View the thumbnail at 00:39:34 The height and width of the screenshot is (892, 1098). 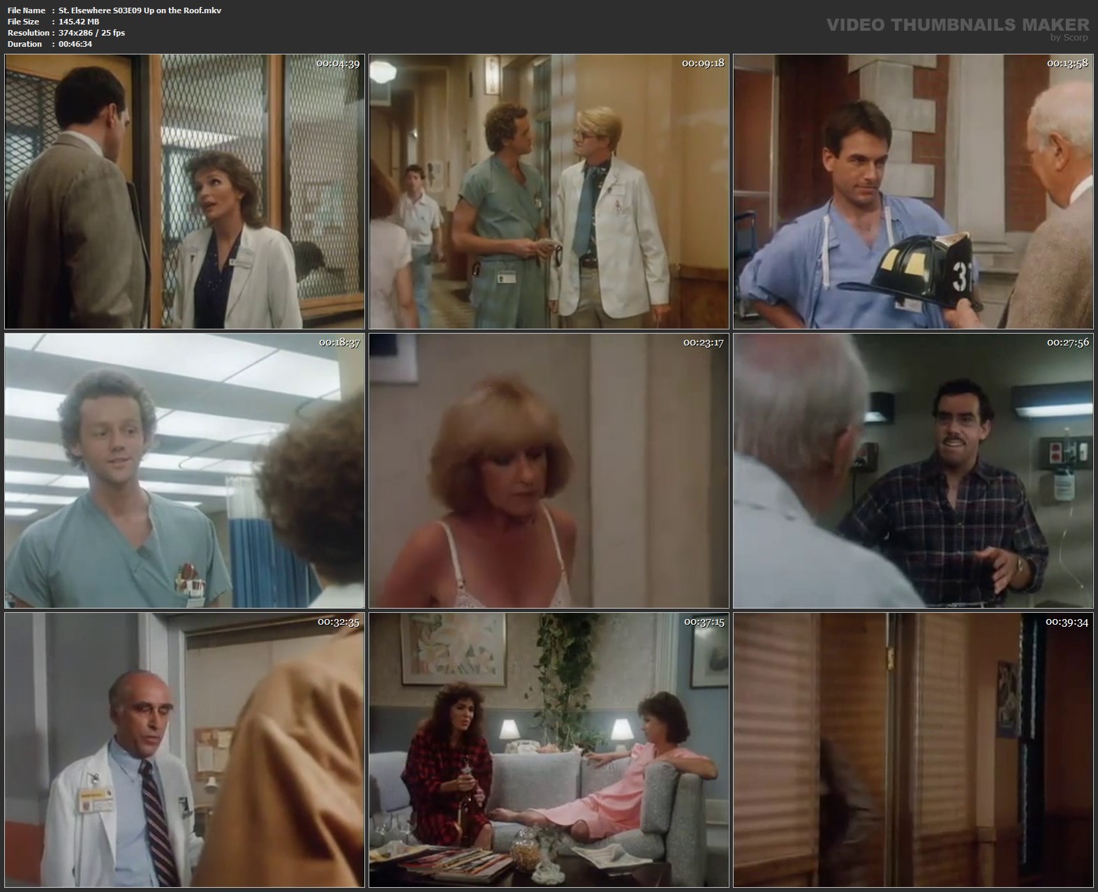(x=913, y=750)
